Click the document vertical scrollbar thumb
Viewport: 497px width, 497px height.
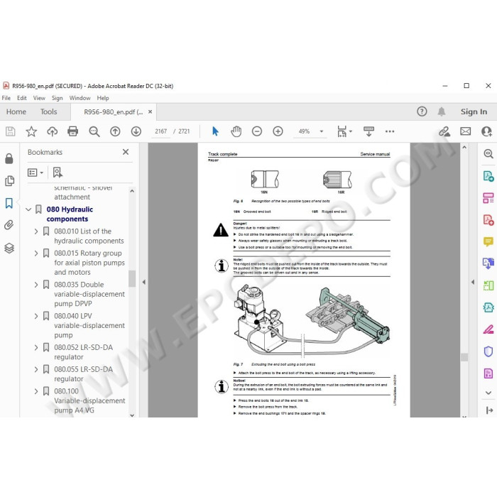pyautogui.click(x=464, y=357)
